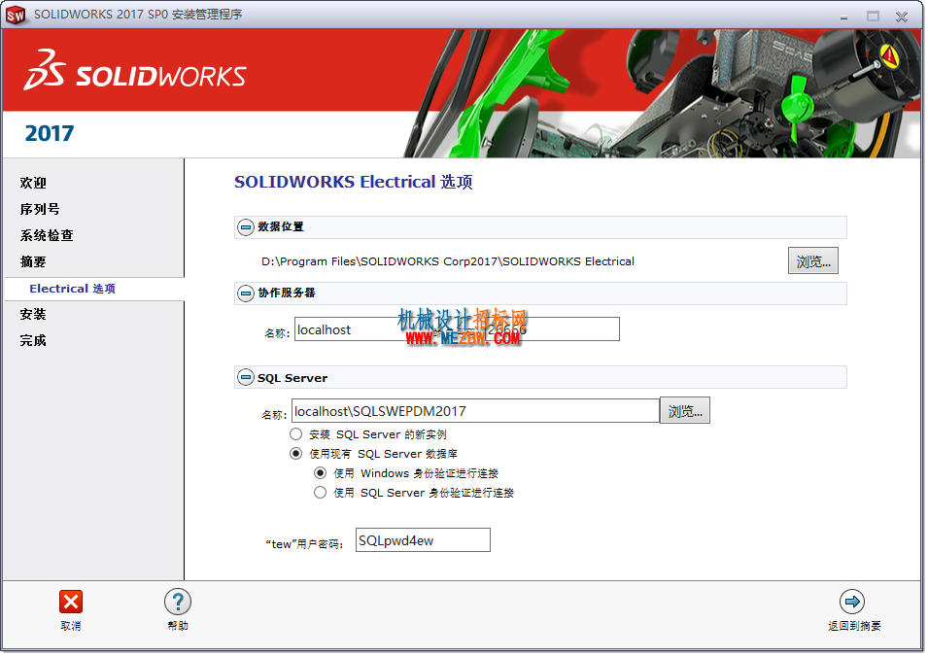Browse for the SQL Server name
Viewport: 928px width, 656px height.
point(685,411)
